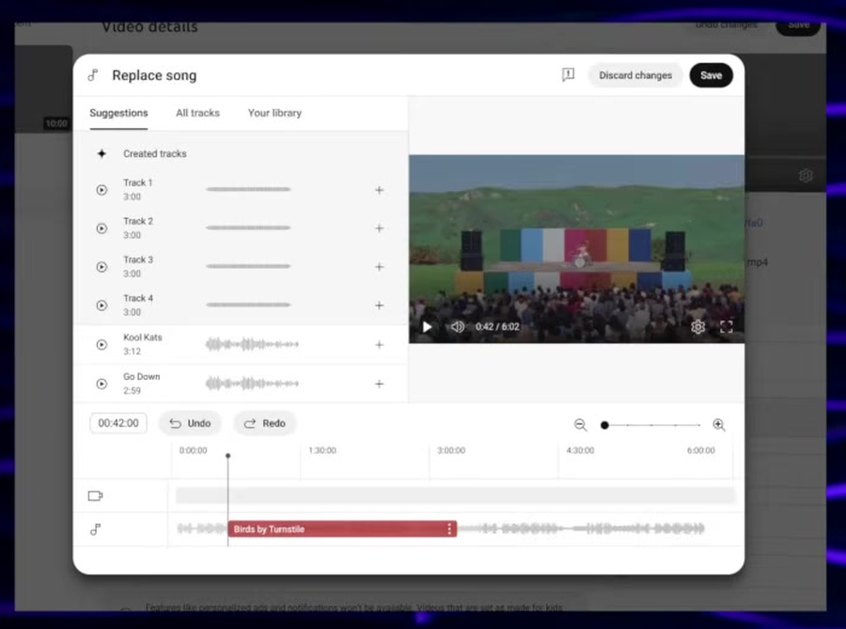The width and height of the screenshot is (846, 629).
Task: Click the video track camera icon
Action: (x=95, y=495)
